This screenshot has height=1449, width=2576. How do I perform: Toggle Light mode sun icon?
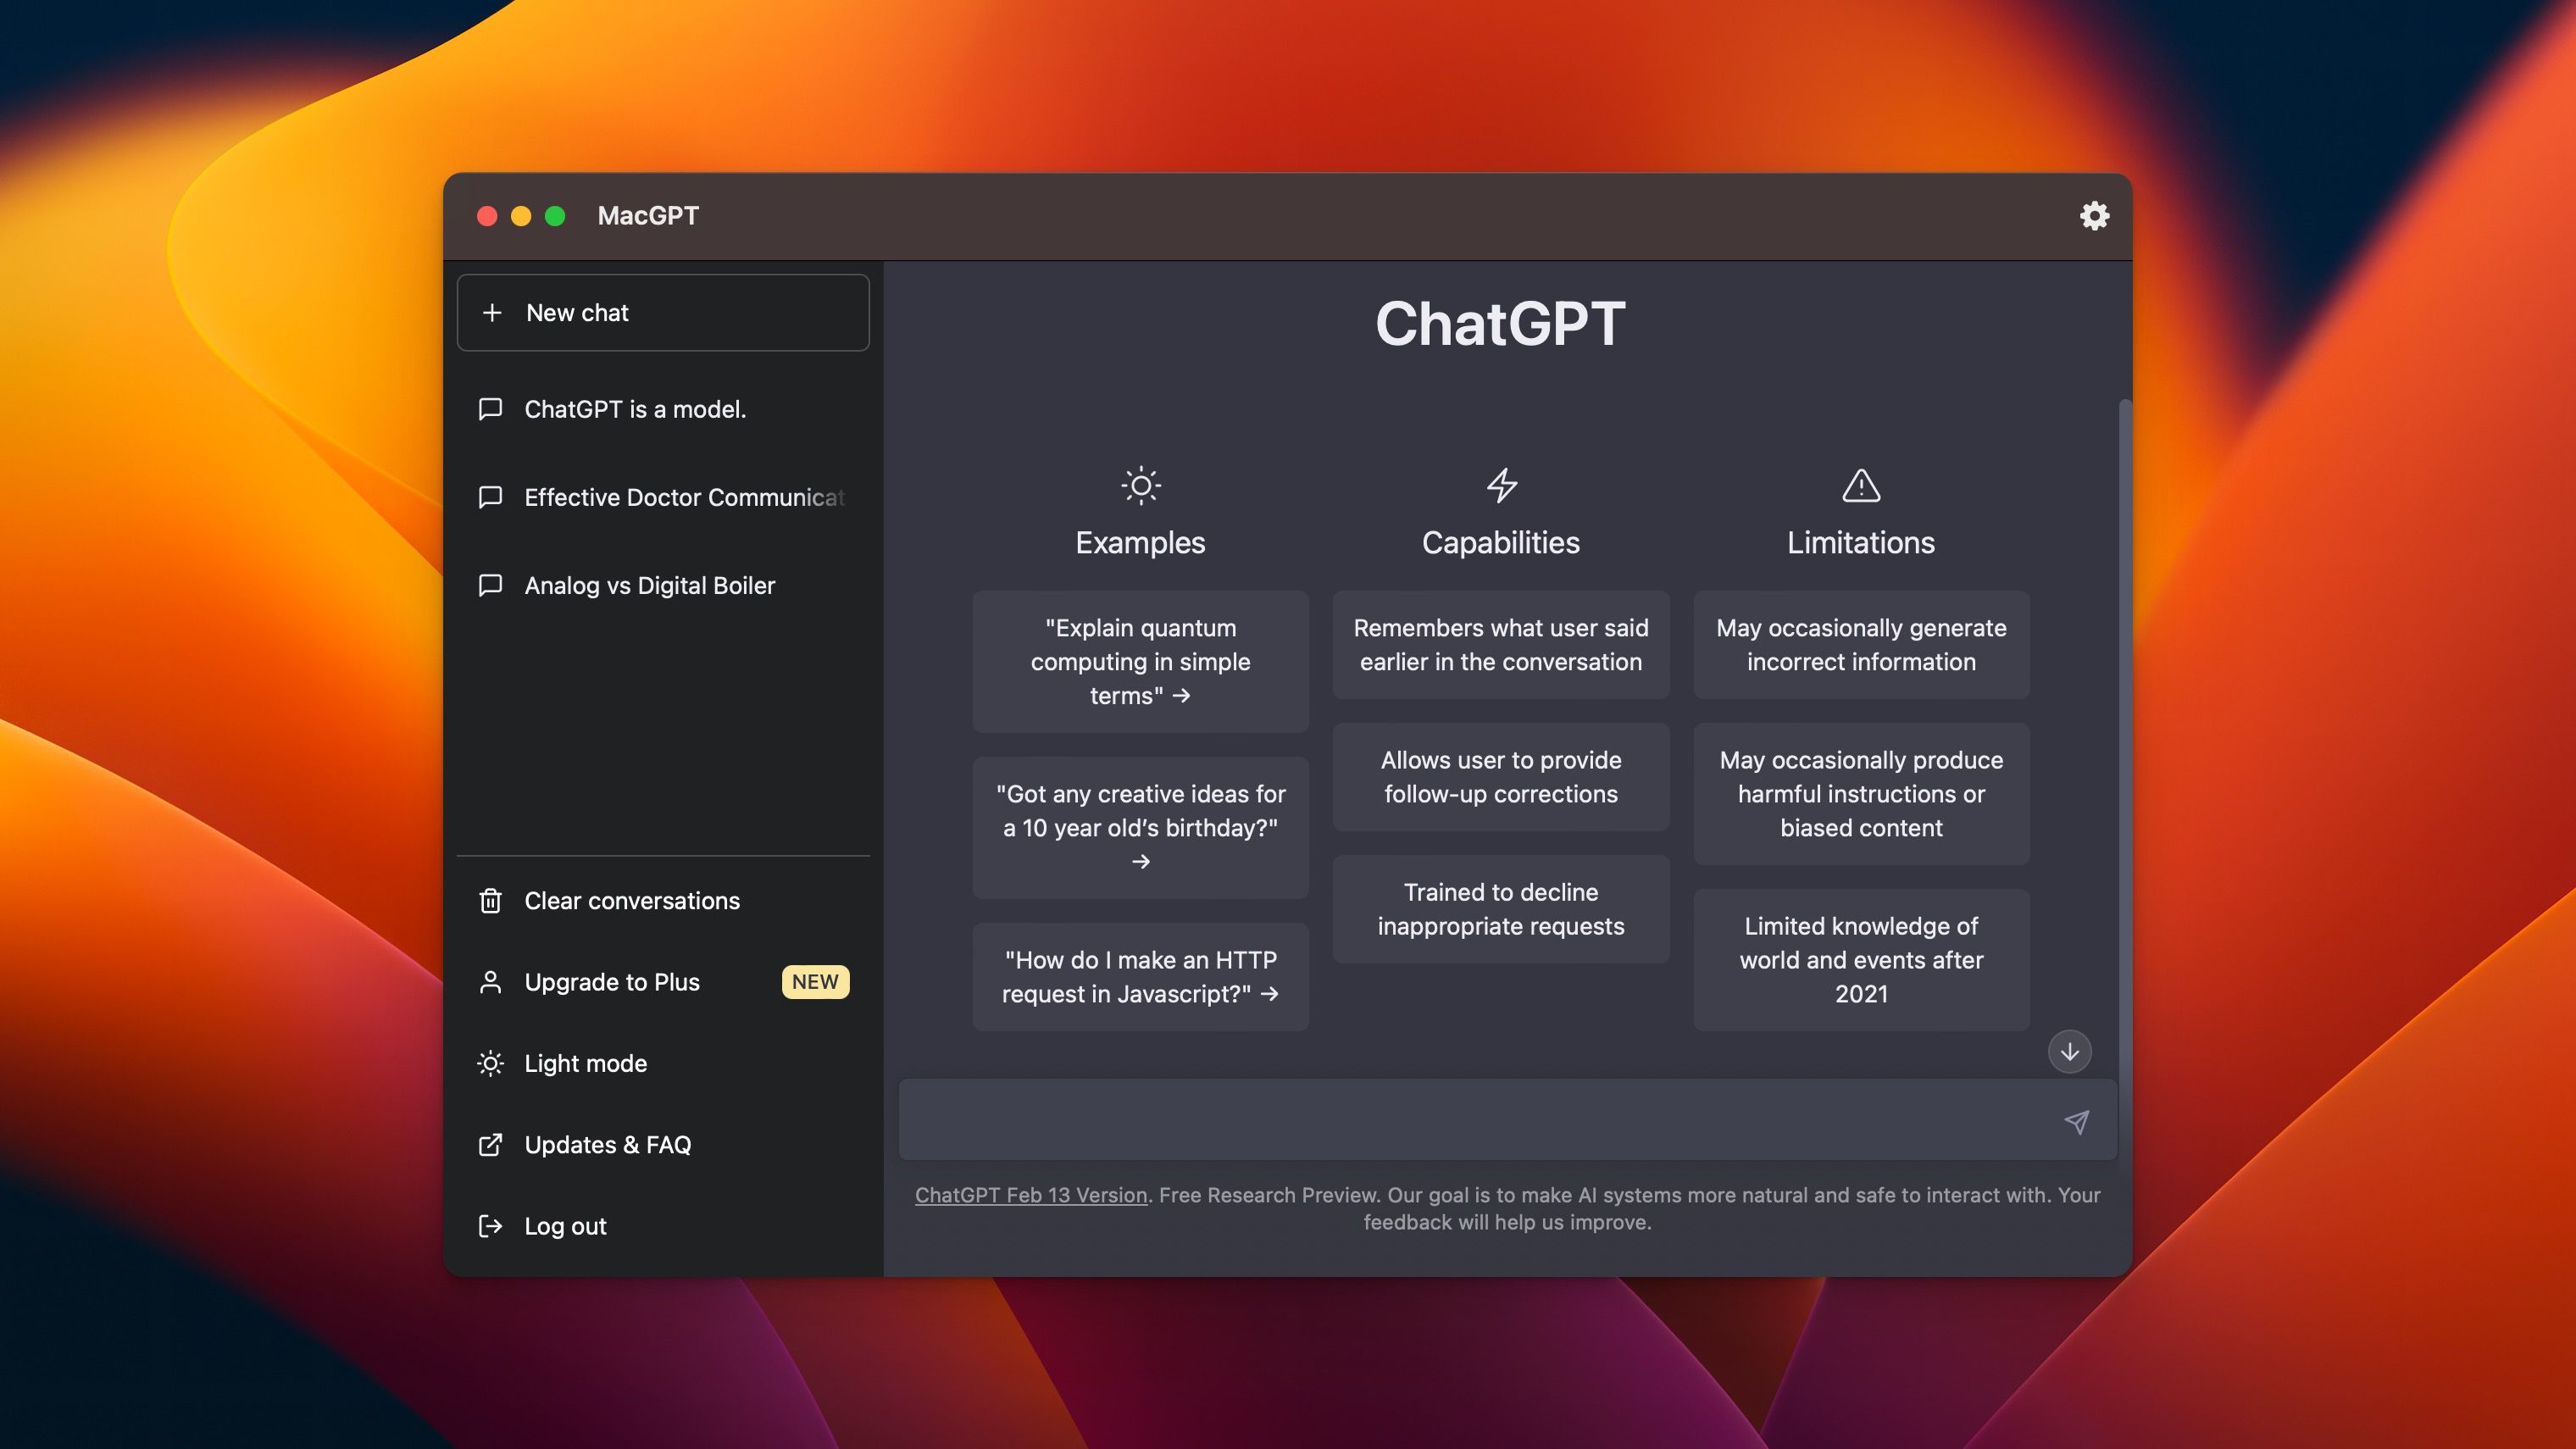(491, 1063)
